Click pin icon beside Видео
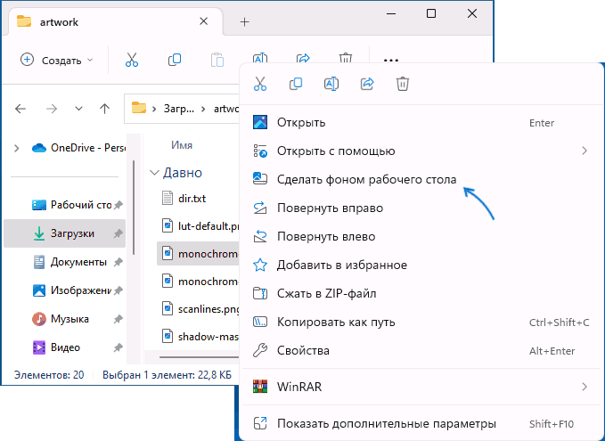The image size is (605, 441). pos(119,347)
